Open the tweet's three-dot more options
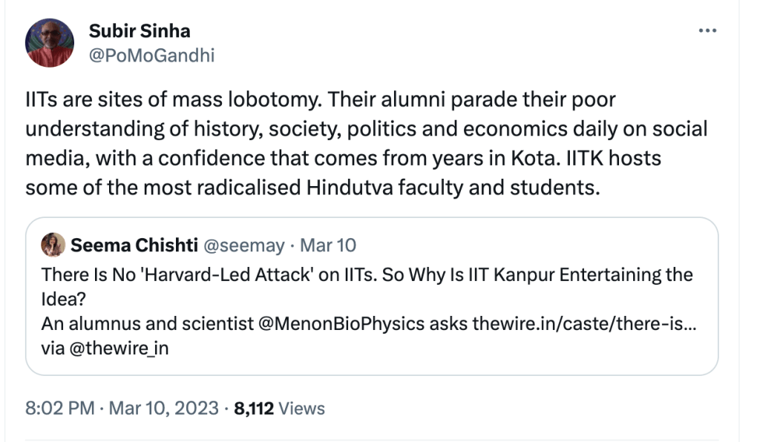Screen dimensions: 760x442 708,30
